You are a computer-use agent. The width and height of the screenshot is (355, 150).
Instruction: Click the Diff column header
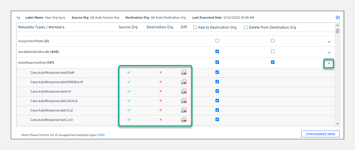point(184,27)
